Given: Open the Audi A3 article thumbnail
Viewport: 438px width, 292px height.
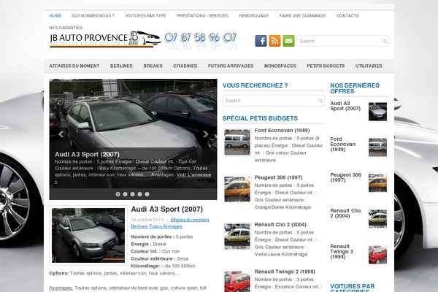Looking at the screenshot, I should point(88,235).
